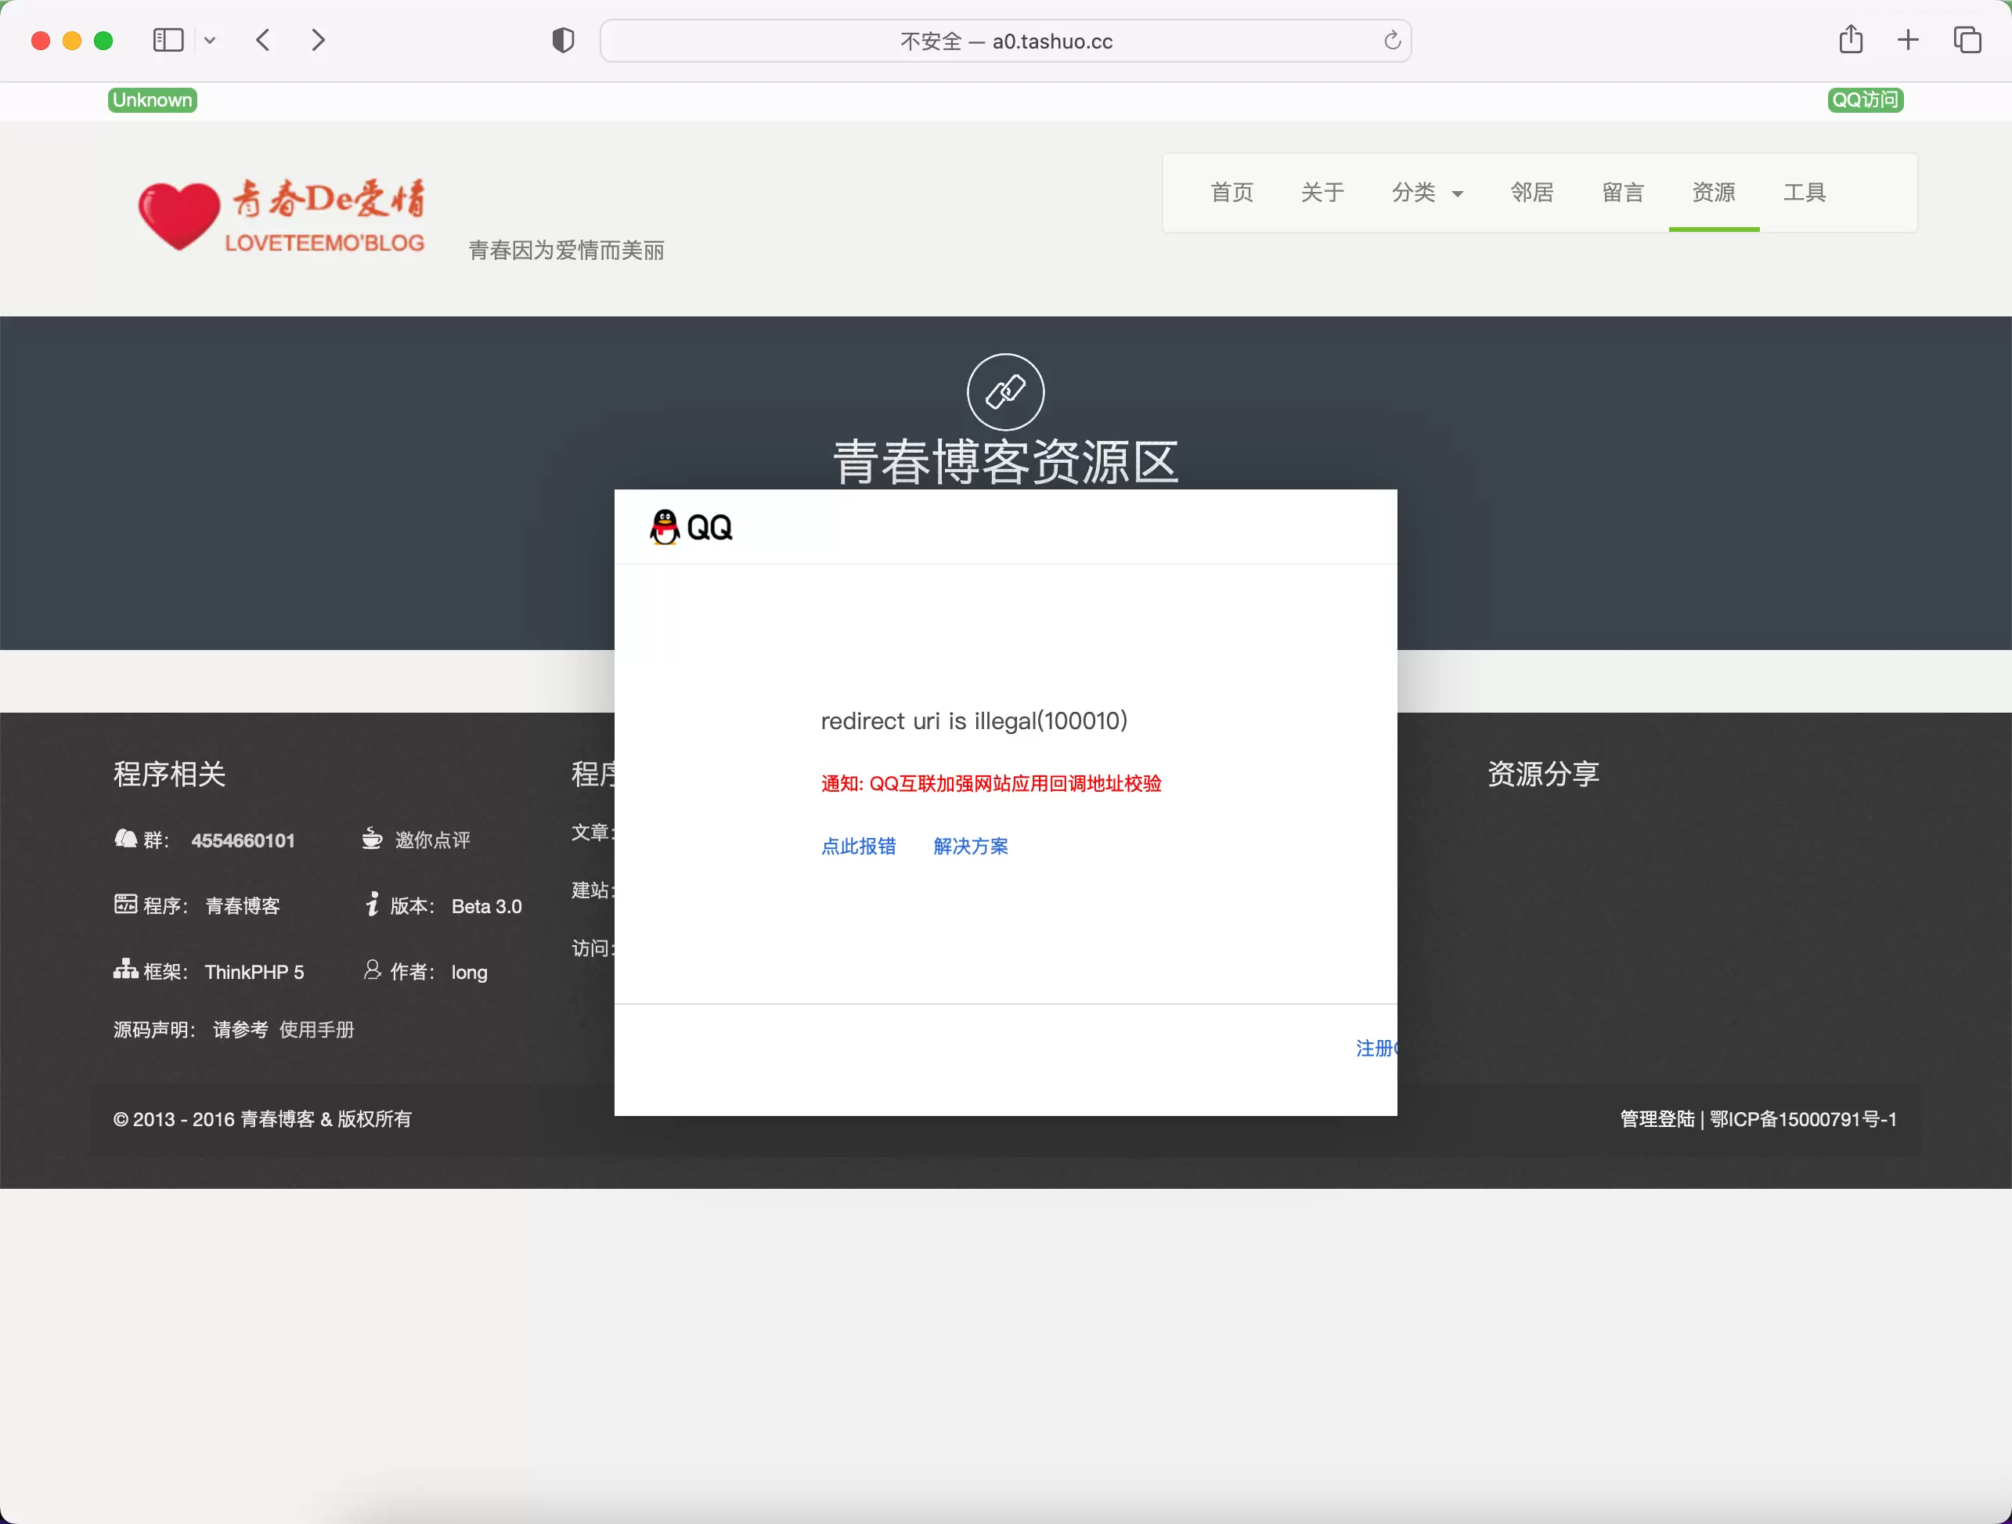This screenshot has height=1524, width=2012.
Task: Open the 工具 nav item
Action: [1805, 192]
